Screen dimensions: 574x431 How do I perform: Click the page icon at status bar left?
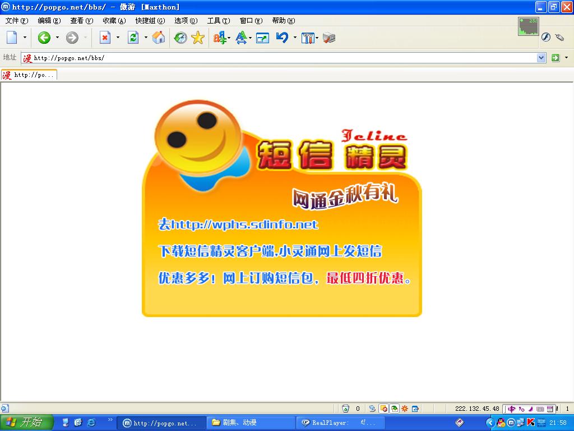coord(4,409)
